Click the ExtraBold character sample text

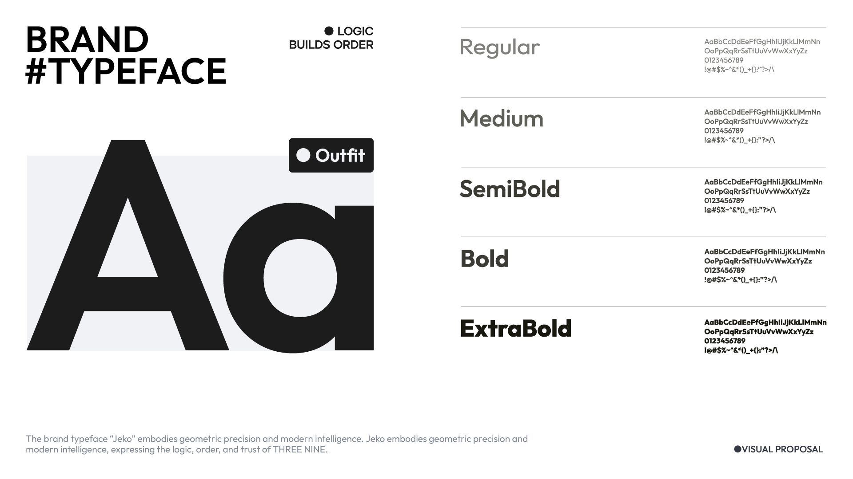765,336
